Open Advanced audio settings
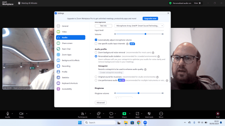Viewport: 225px width, 126px height. (x=101, y=103)
